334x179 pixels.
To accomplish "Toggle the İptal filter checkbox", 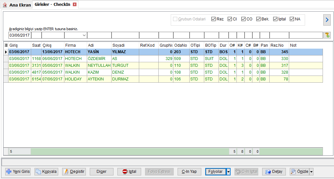I will pos(275,19).
